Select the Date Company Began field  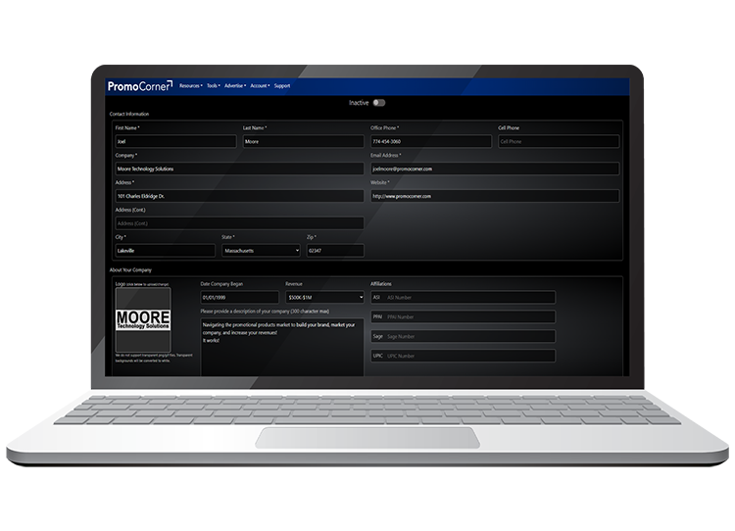click(x=239, y=297)
